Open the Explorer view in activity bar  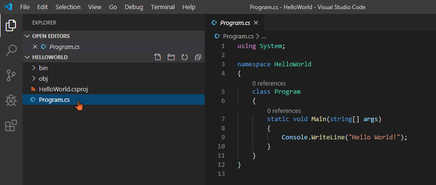(x=11, y=25)
